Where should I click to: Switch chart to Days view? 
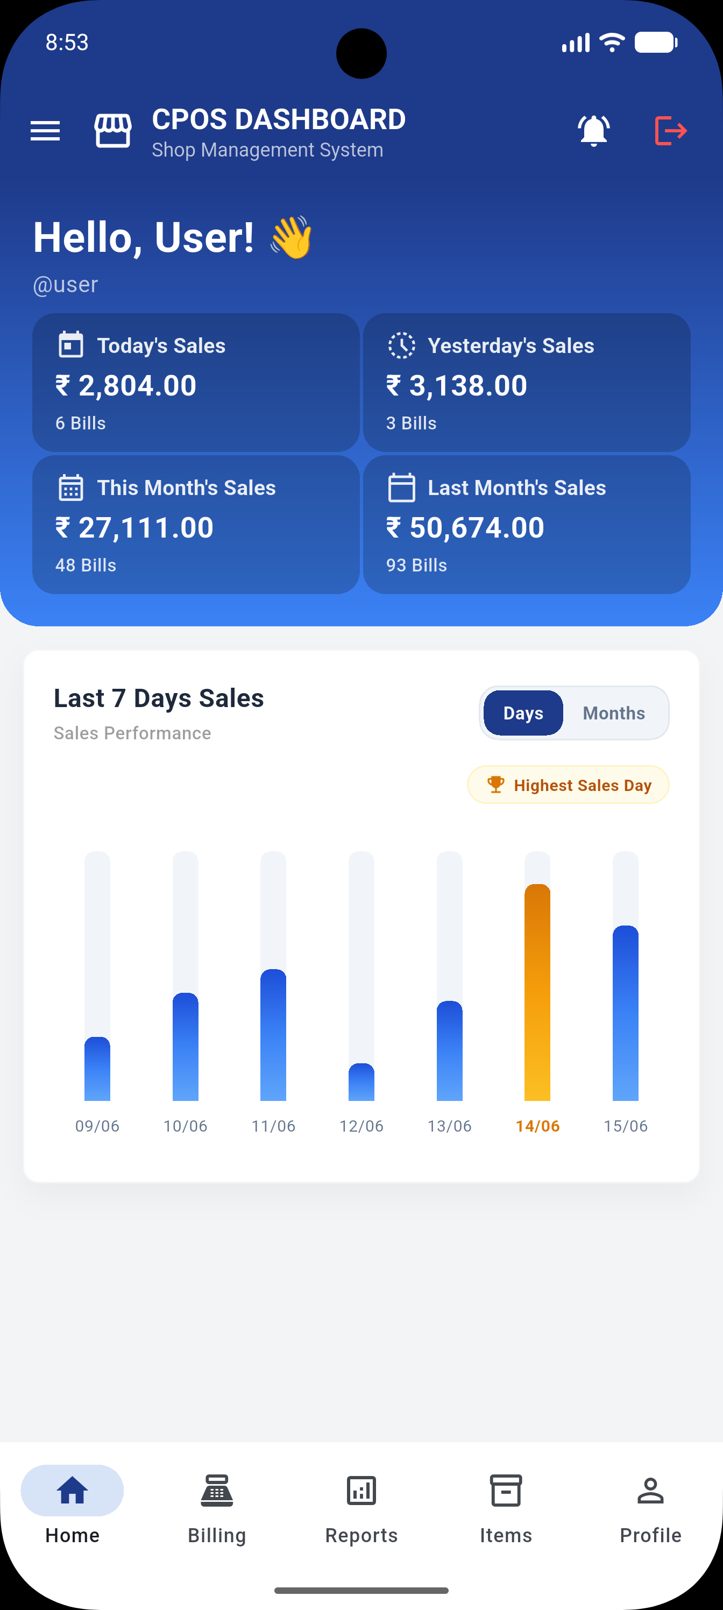point(523,713)
